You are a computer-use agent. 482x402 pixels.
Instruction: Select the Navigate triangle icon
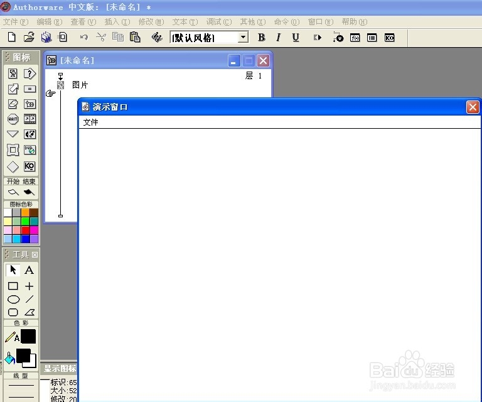(x=13, y=134)
